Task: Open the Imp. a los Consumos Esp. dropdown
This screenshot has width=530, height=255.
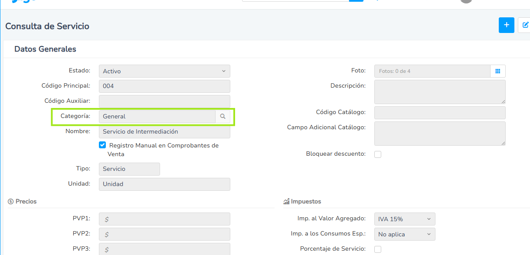Action: point(405,234)
